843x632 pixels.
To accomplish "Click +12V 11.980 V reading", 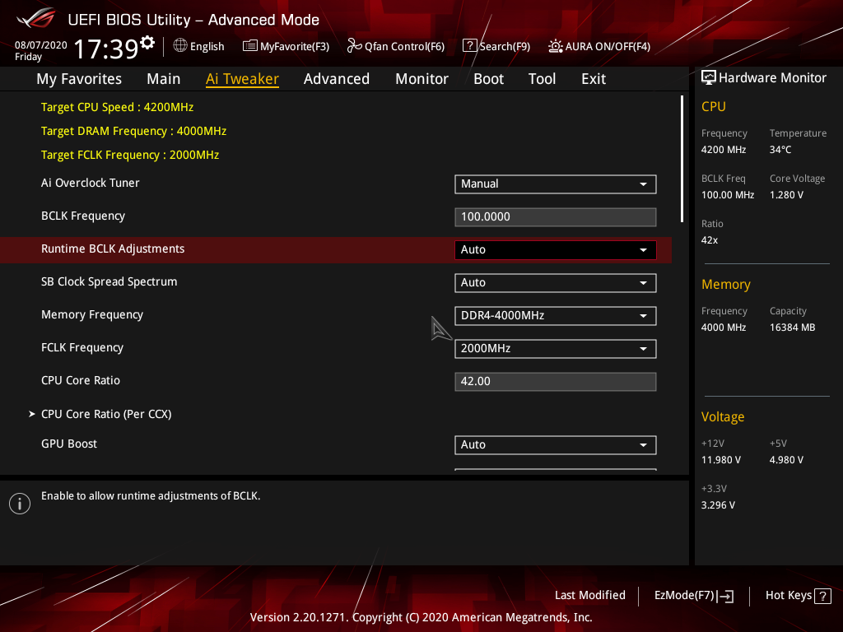I will click(721, 460).
